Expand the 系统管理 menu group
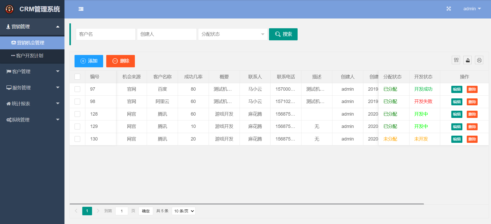Image resolution: width=491 pixels, height=224 pixels. (32, 120)
